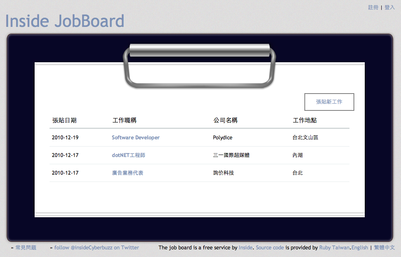
Task: Click the company name Polydice
Action: click(223, 137)
